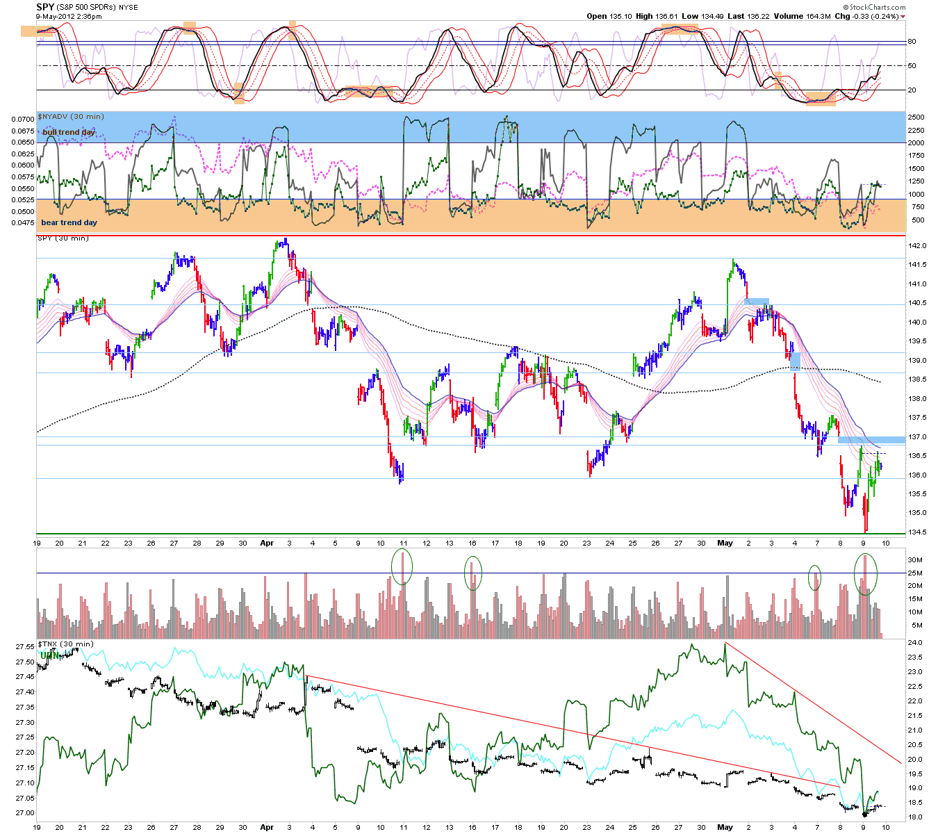
Task: Click the 137.0 price axis label
Action: point(917,437)
